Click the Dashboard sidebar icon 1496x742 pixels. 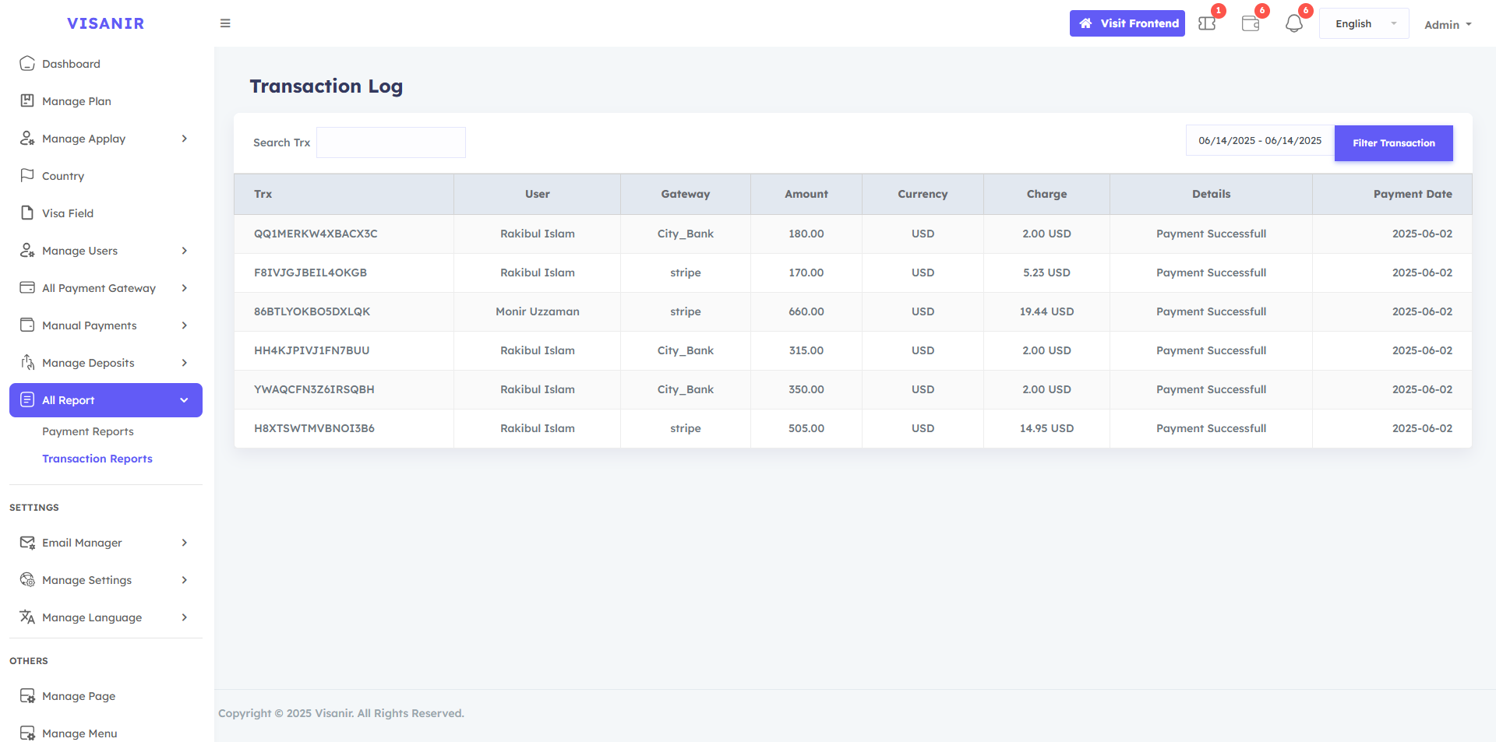point(27,63)
